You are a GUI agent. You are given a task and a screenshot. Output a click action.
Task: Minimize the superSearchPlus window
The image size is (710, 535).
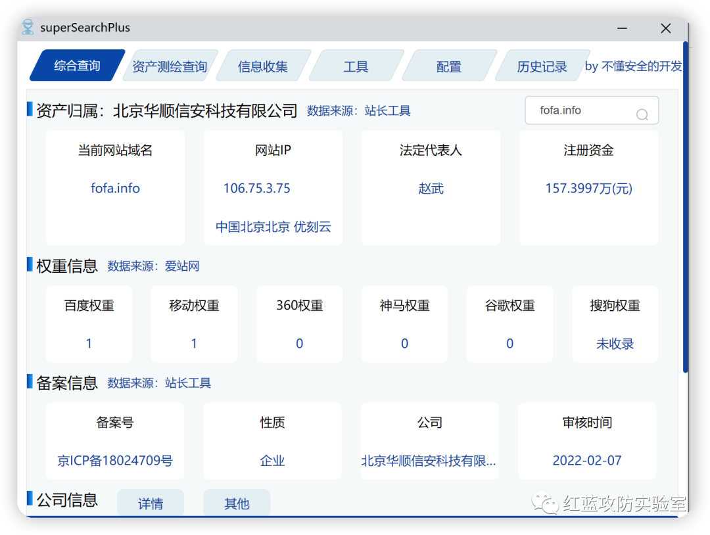click(x=622, y=28)
